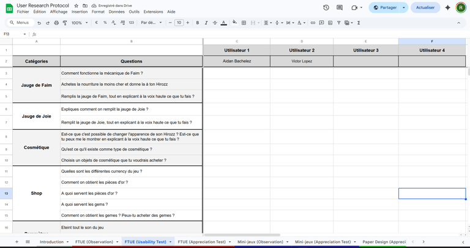Open zoom level dropdown

point(80,23)
